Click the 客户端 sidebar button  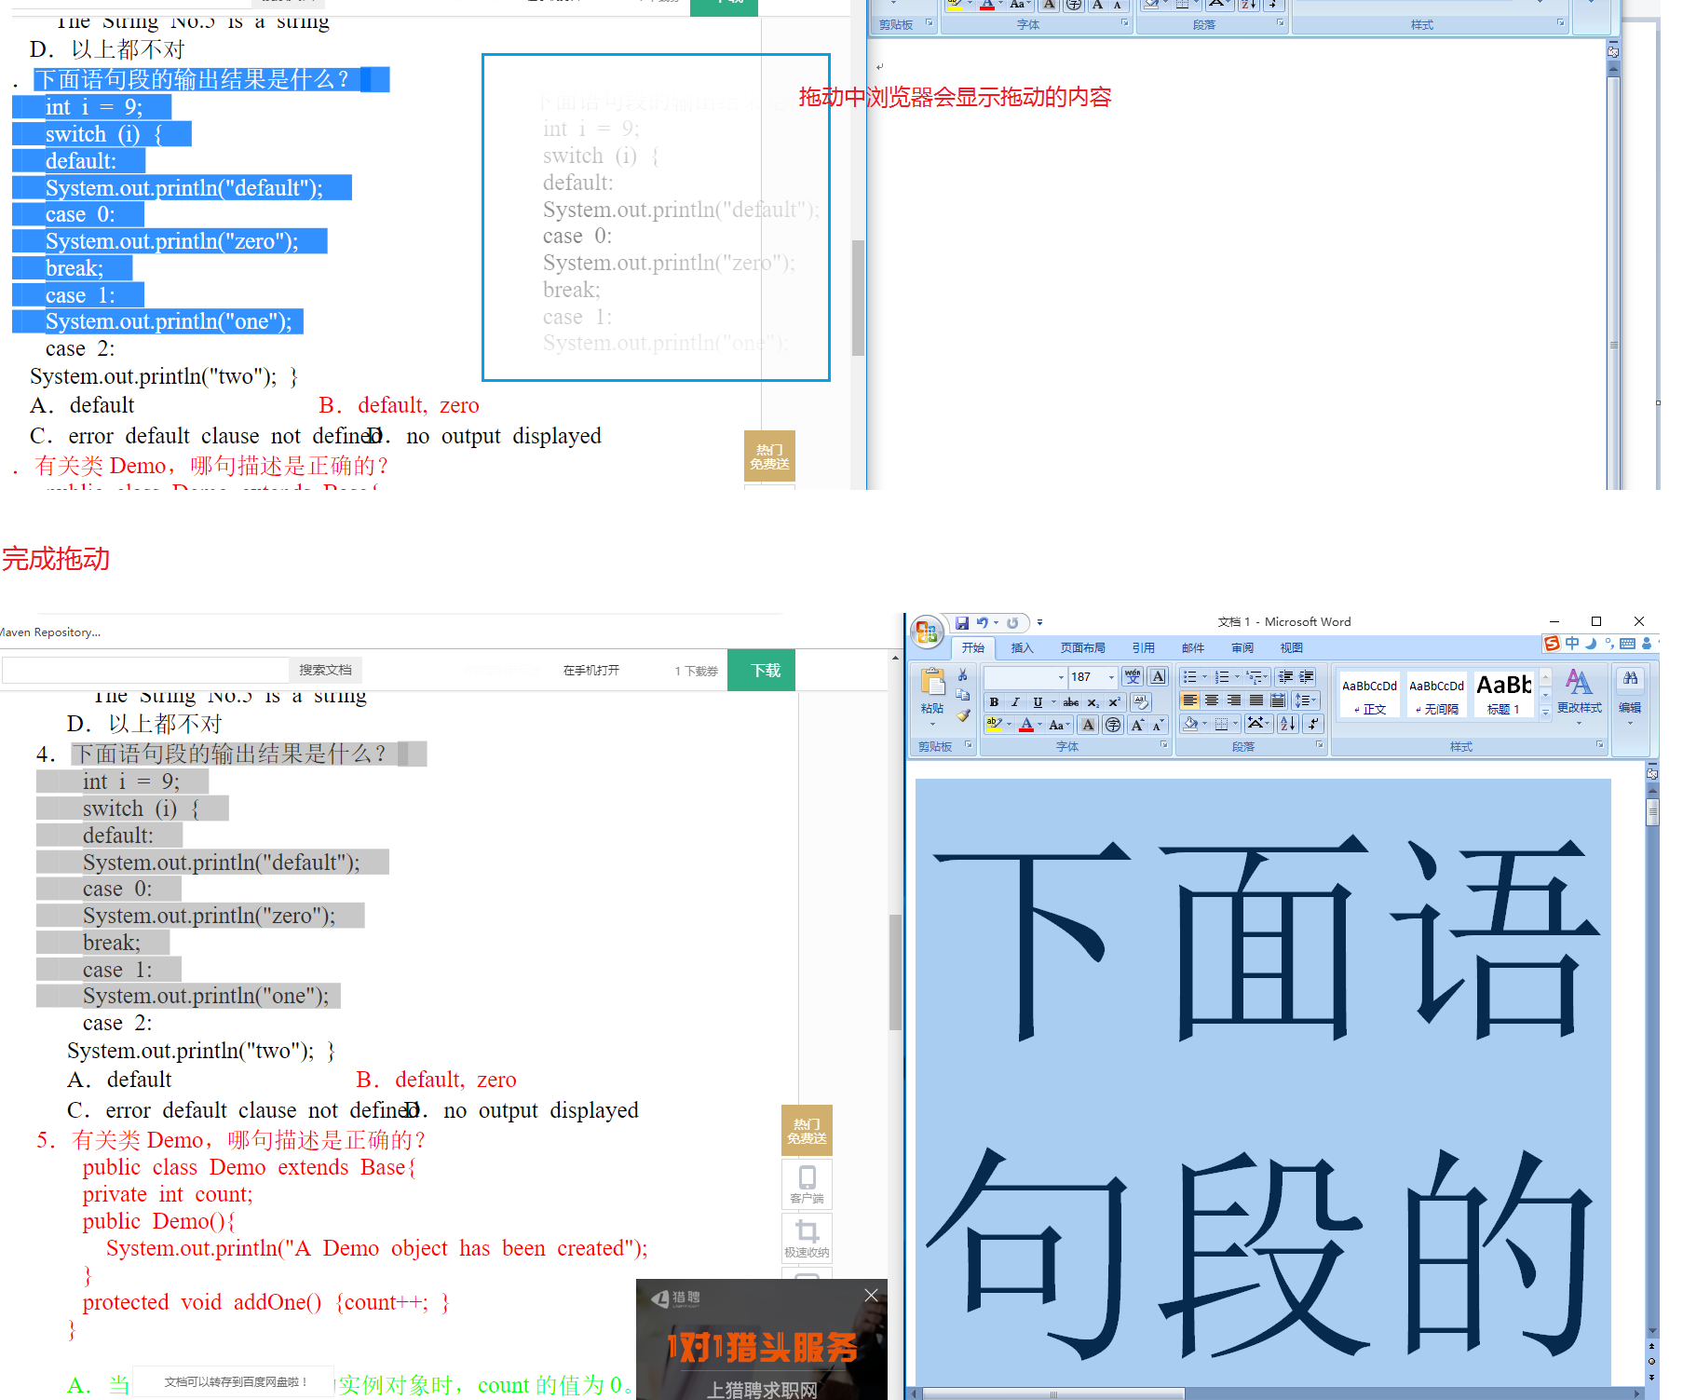(x=807, y=1185)
